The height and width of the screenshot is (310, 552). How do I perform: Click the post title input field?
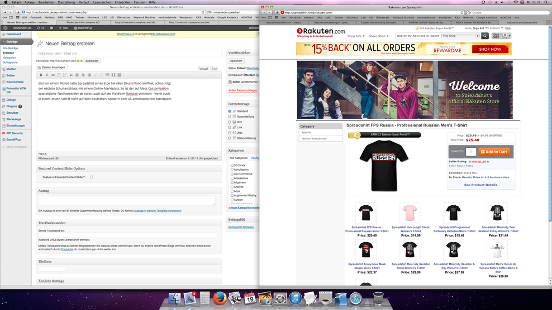point(129,54)
